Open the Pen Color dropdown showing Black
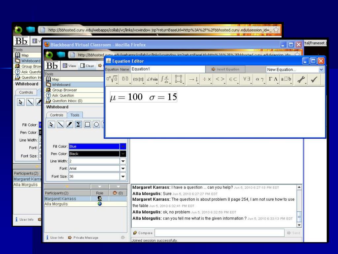 pos(123,154)
